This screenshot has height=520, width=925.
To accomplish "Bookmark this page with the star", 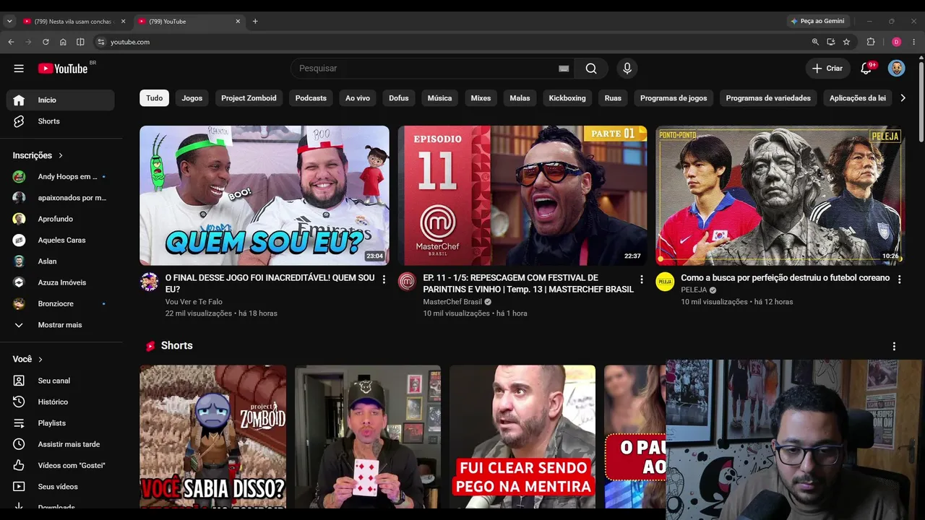I will (x=846, y=42).
